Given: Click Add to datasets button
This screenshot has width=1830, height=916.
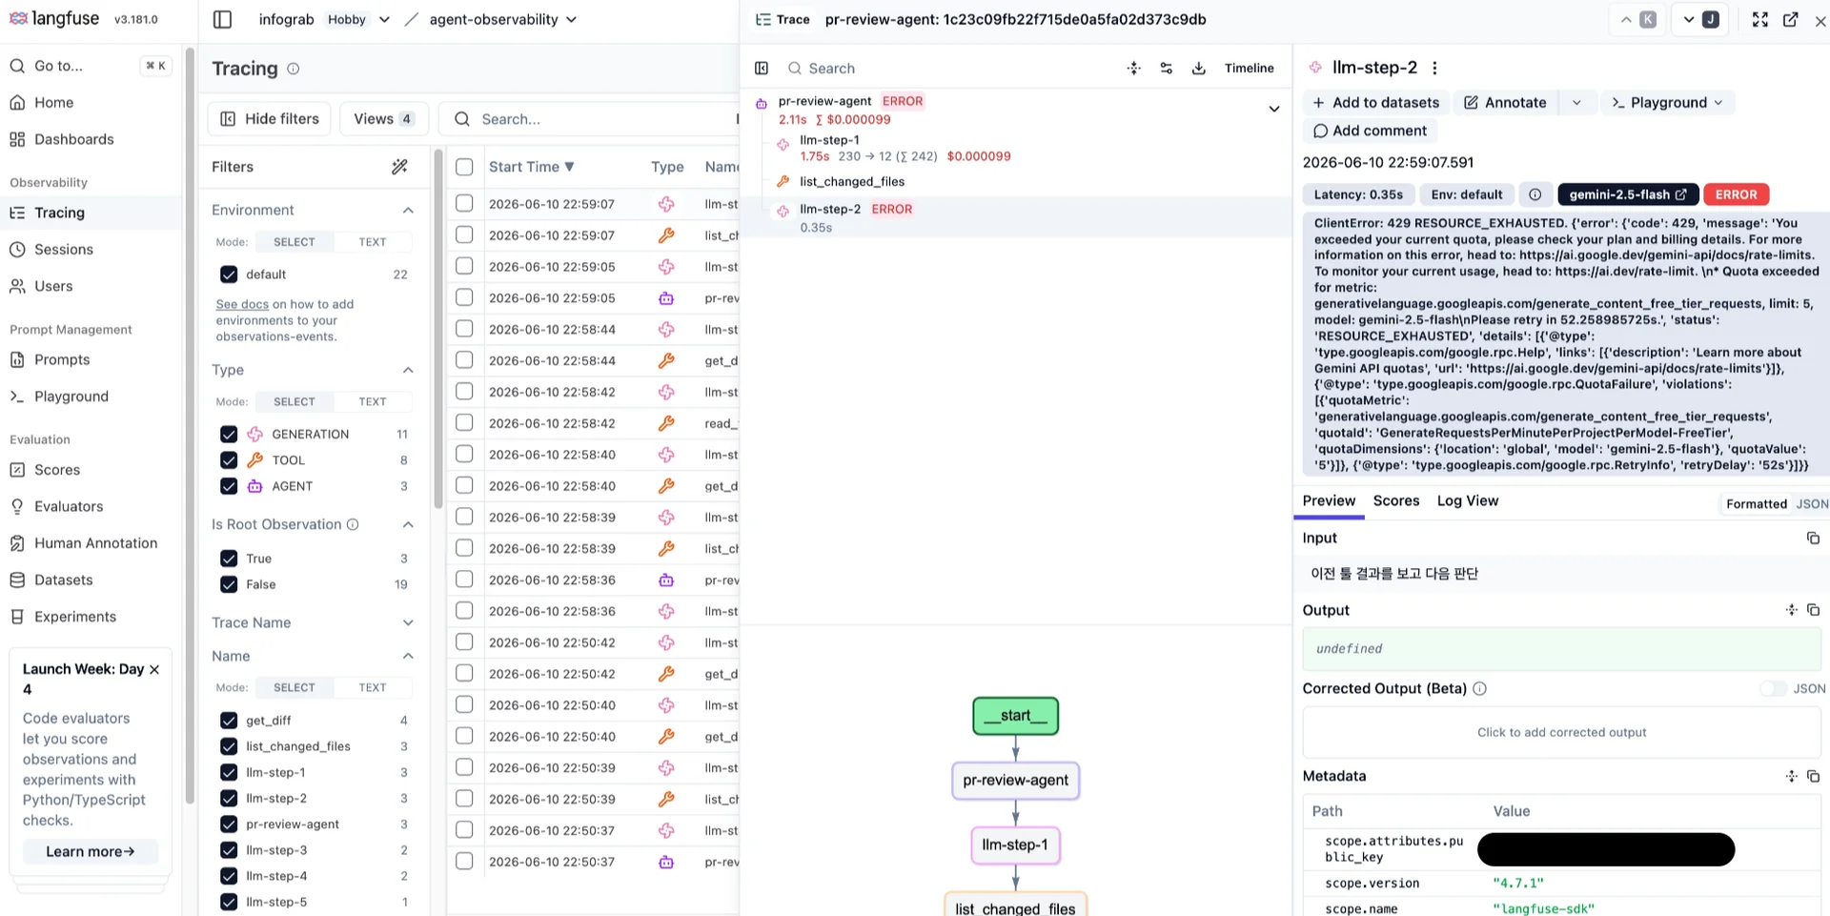Looking at the screenshot, I should 1375,102.
